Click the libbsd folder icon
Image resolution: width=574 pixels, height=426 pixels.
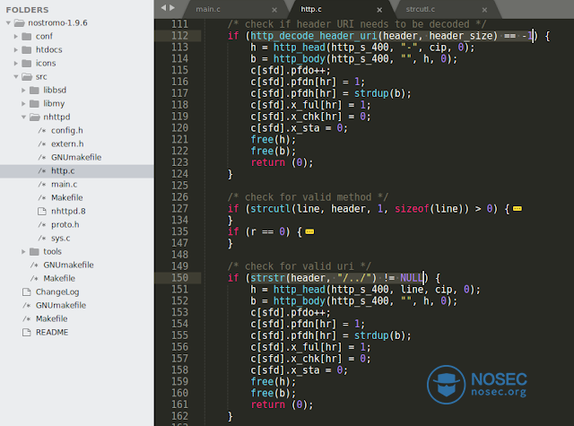point(34,90)
